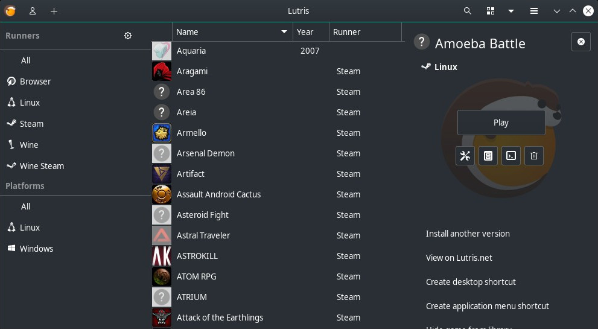Image resolution: width=598 pixels, height=329 pixels.
Task: Select the ATOM RPG row name
Action: tap(196, 276)
